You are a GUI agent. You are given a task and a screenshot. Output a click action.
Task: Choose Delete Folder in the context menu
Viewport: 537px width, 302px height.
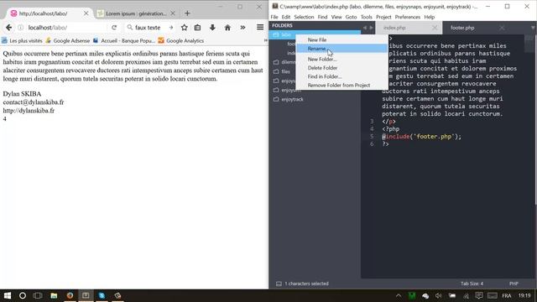(x=341, y=68)
